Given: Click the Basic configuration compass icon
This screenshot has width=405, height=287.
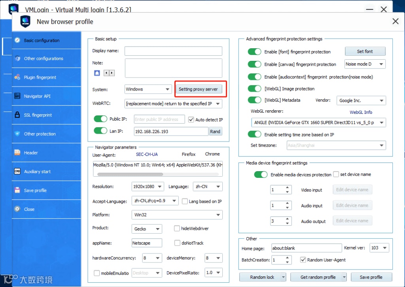Looking at the screenshot, I should [17, 40].
